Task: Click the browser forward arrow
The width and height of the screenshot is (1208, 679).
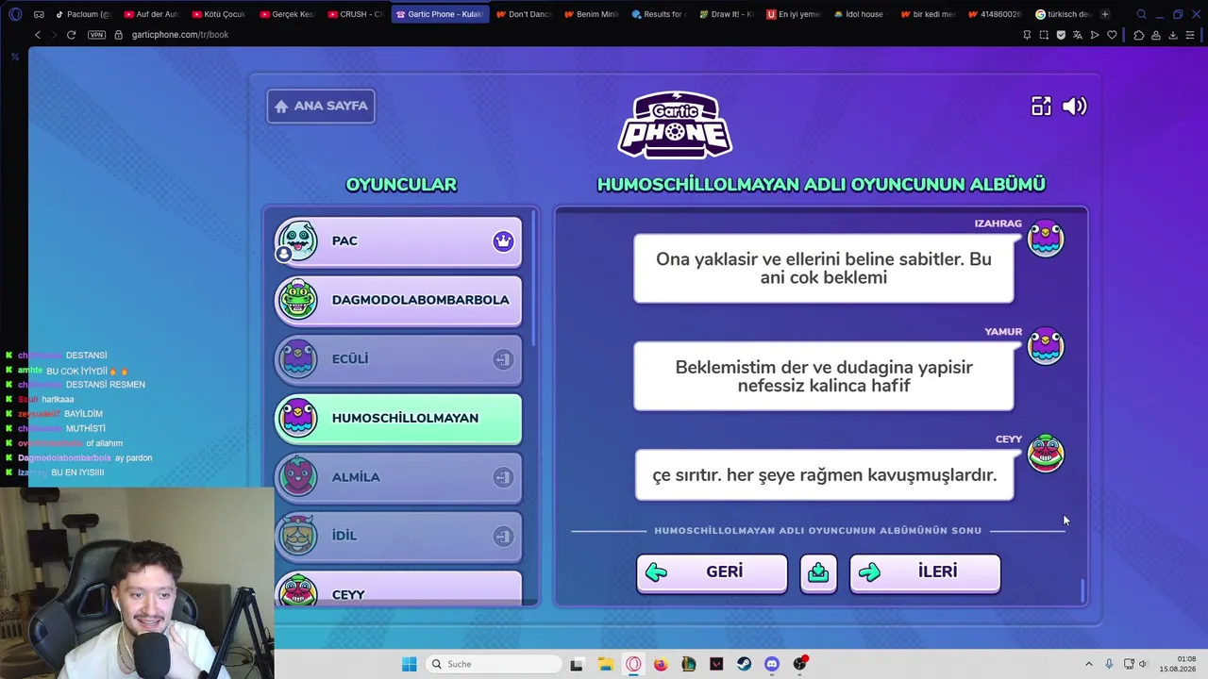Action: 54,35
